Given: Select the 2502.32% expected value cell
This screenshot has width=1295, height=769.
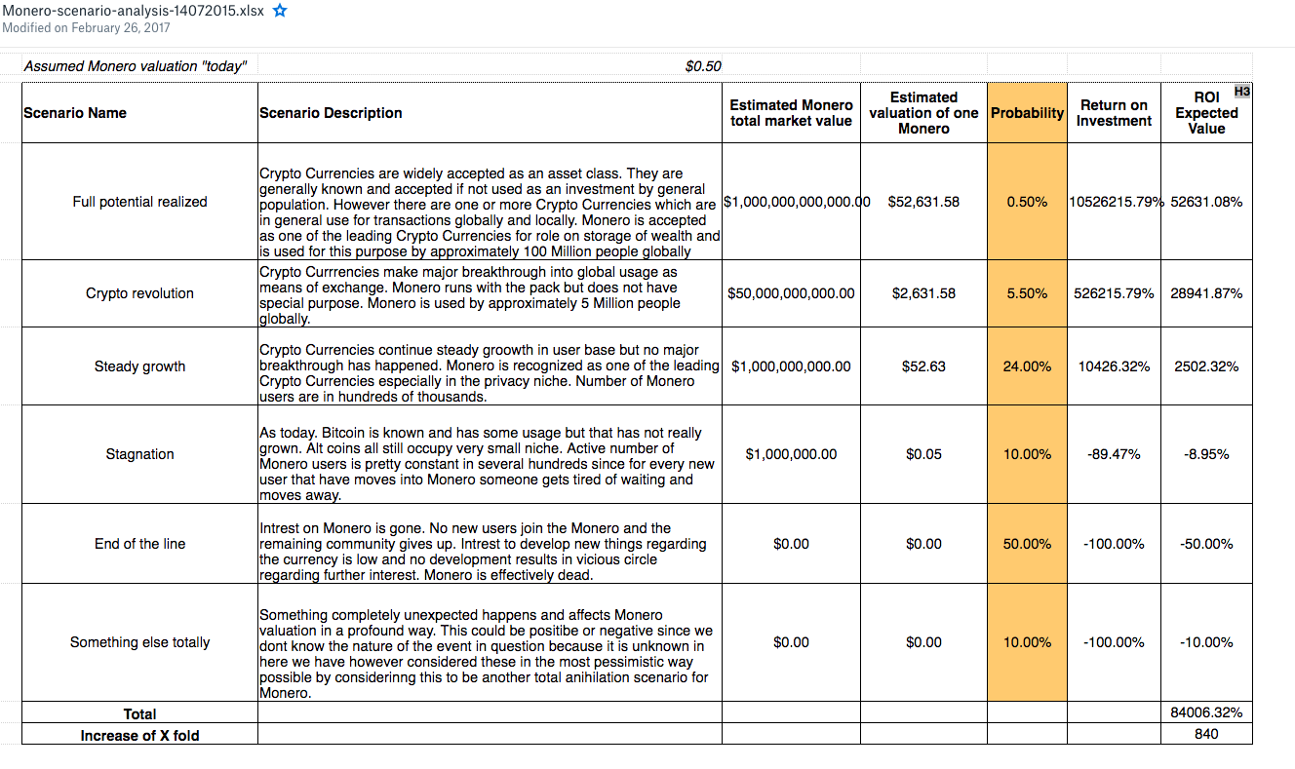Looking at the screenshot, I should click(1206, 366).
